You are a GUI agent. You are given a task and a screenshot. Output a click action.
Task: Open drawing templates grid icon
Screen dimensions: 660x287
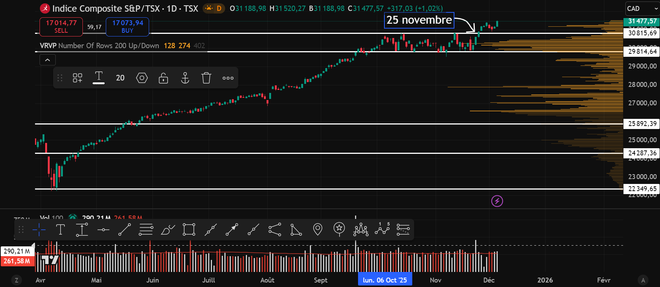click(78, 78)
